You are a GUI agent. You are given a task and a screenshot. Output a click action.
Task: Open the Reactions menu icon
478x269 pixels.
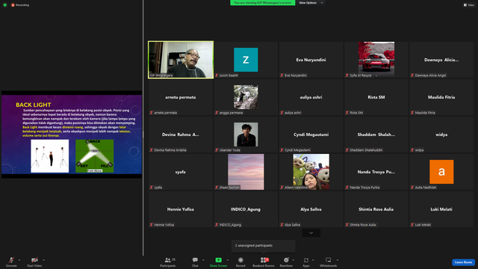(x=286, y=260)
